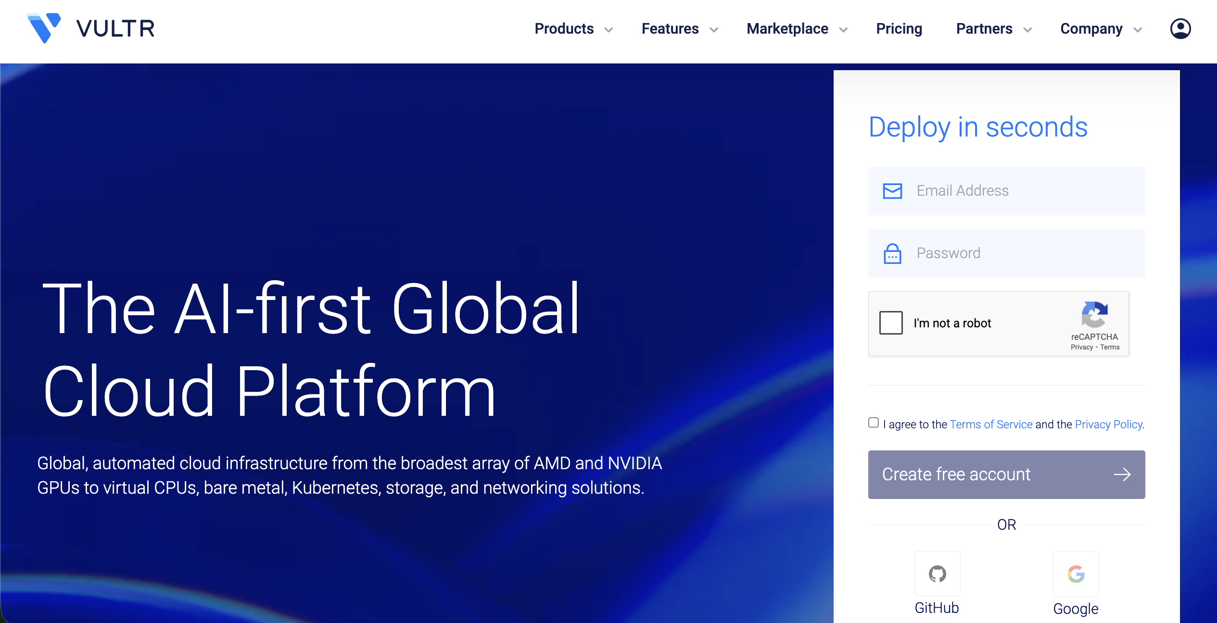
Task: Click the arrow on Create free account
Action: pyautogui.click(x=1122, y=474)
